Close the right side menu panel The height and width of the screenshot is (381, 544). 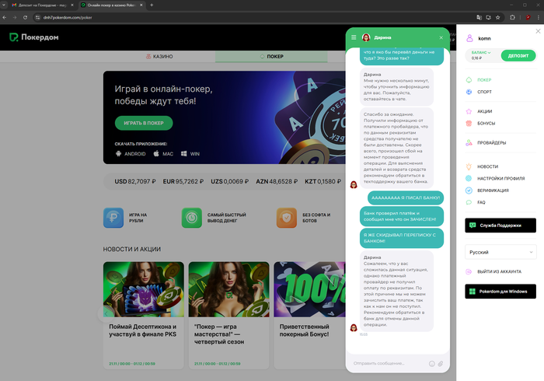point(538,31)
